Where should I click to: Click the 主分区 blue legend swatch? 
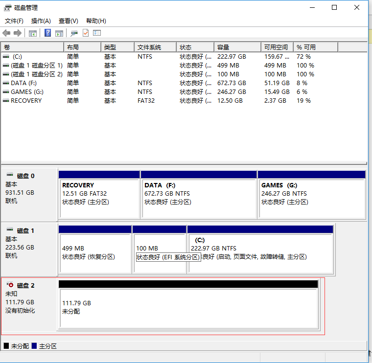34,346
